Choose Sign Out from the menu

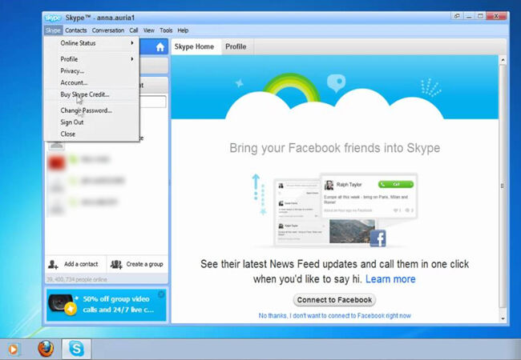[x=91, y=122]
